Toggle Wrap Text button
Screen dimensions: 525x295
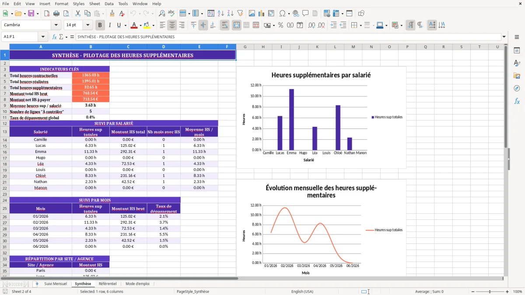coord(224,25)
